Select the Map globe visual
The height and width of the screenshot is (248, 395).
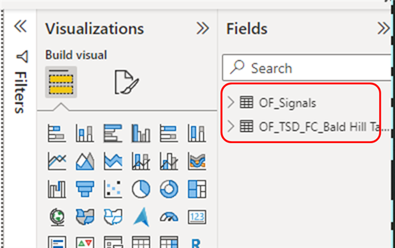[x=57, y=216]
